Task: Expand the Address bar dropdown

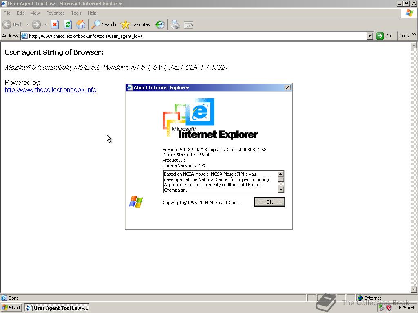Action: [369, 36]
